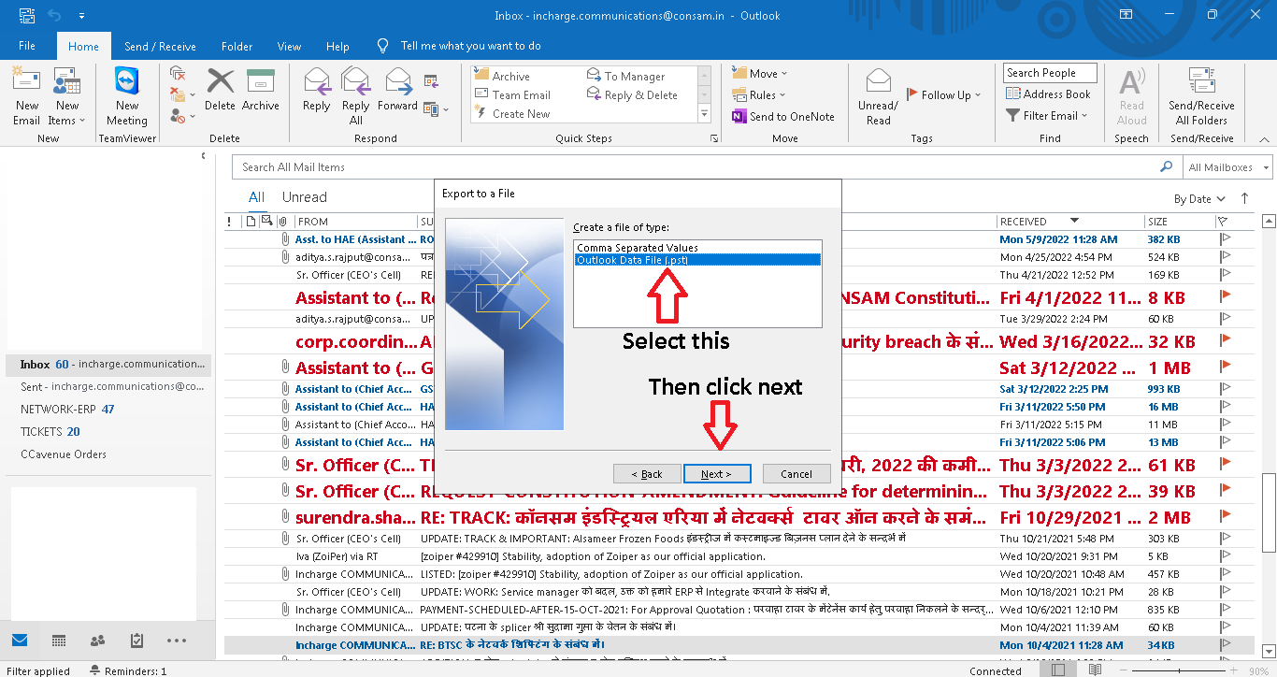Screen dimensions: 1277x677
Task: Switch to Mail view in navigation bar
Action: click(20, 641)
